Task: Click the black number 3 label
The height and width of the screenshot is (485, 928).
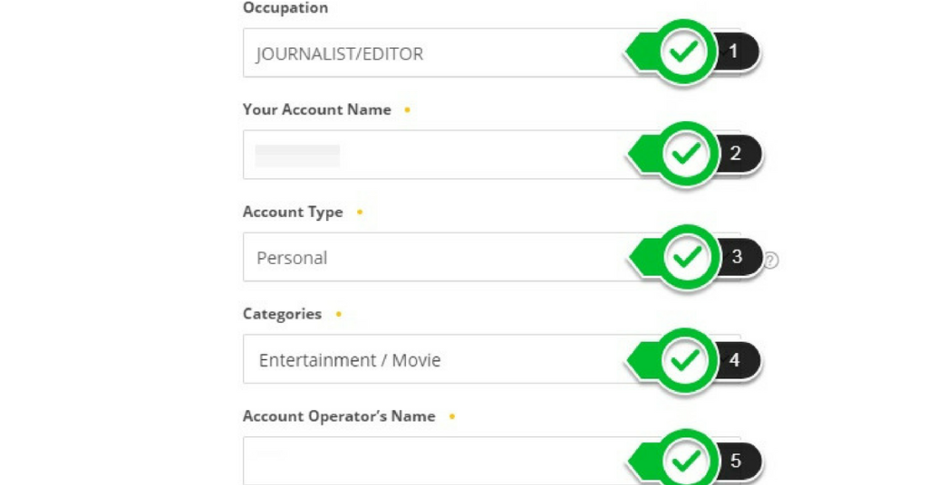Action: (738, 256)
